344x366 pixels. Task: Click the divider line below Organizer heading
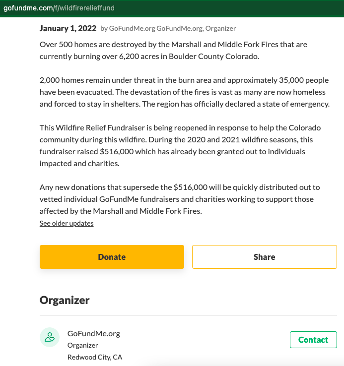pyautogui.click(x=188, y=315)
